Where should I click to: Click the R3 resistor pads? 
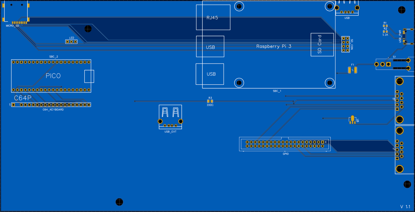(210, 101)
